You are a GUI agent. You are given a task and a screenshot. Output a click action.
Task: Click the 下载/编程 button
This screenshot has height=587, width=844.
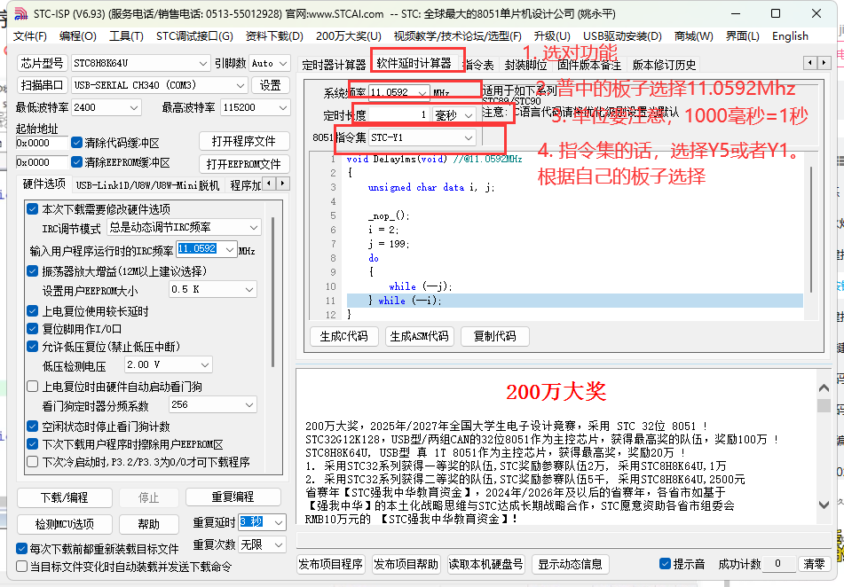65,497
